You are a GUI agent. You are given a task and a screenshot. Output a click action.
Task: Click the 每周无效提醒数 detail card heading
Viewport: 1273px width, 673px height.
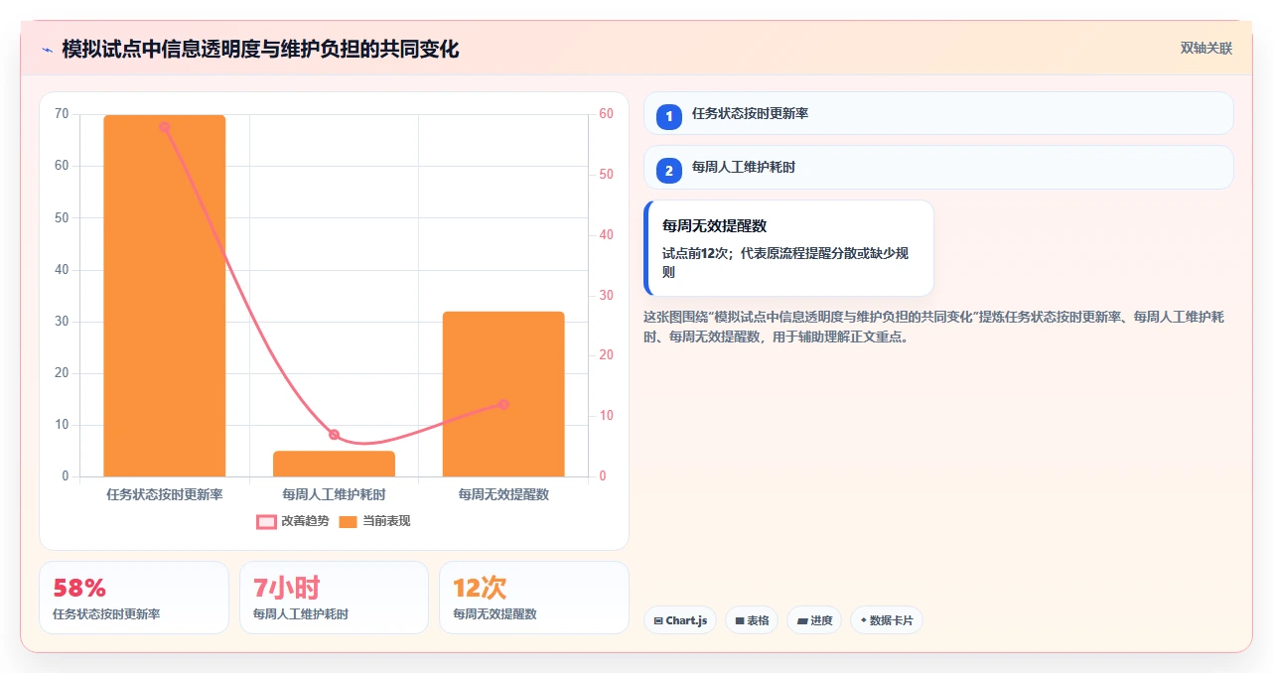[714, 226]
